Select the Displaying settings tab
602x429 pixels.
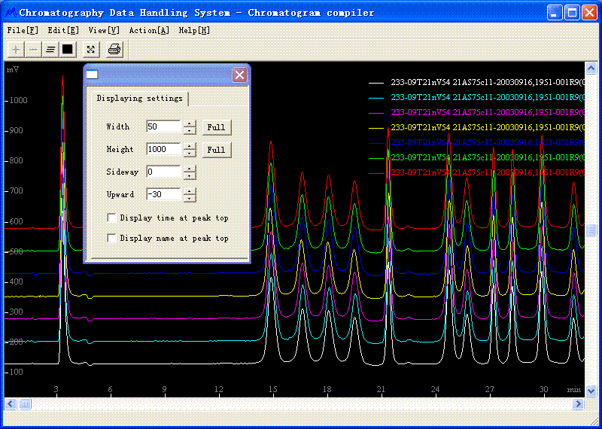coord(139,99)
